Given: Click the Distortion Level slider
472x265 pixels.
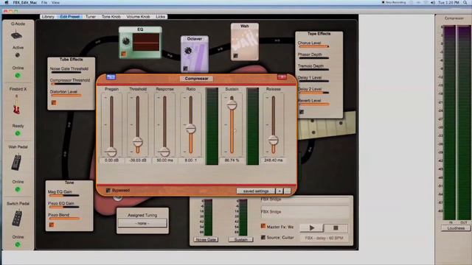Looking at the screenshot, I should click(x=66, y=95).
